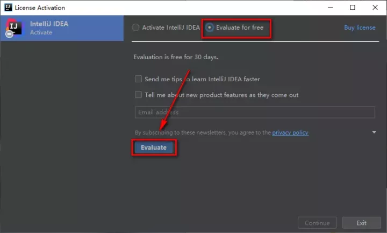Focus the Email address input field
The height and width of the screenshot is (233, 387).
(x=254, y=112)
